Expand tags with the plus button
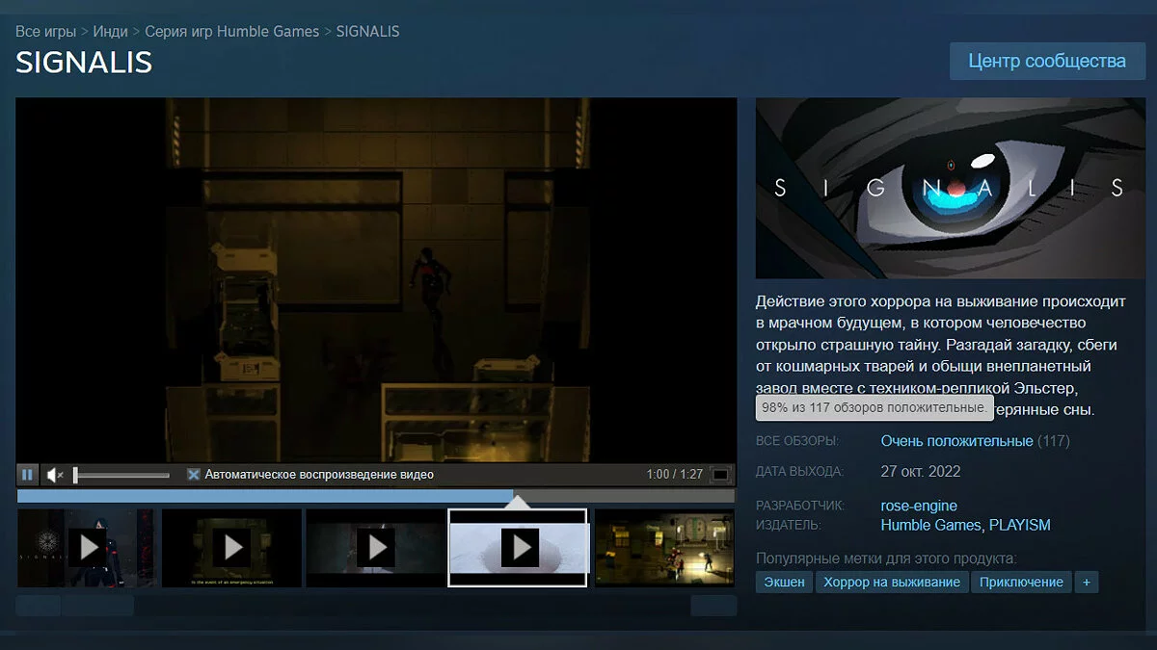Image resolution: width=1157 pixels, height=650 pixels. click(x=1087, y=582)
